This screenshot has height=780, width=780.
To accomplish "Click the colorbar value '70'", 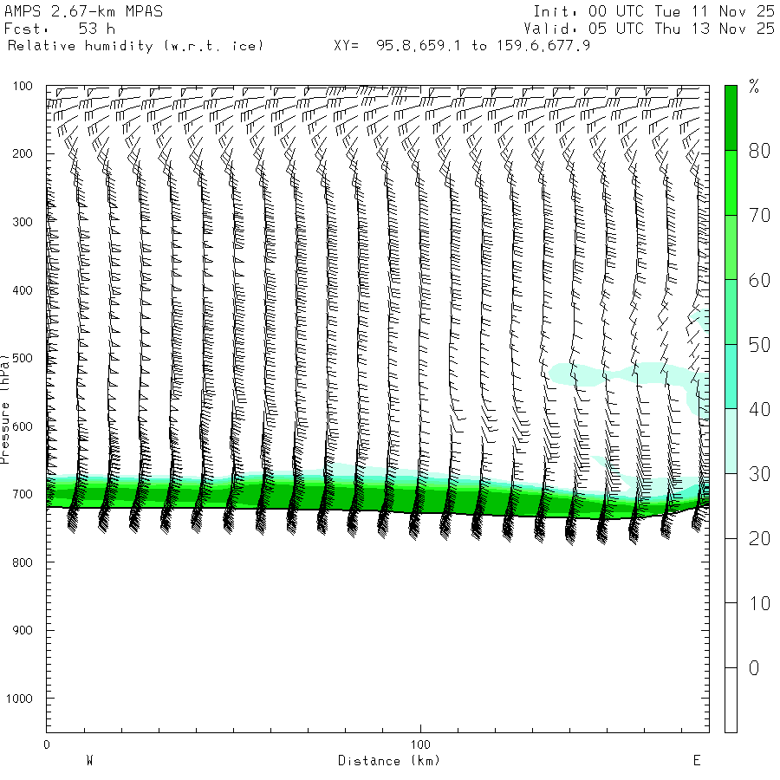I will (759, 216).
